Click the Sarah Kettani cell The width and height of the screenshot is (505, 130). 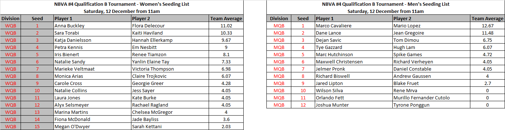tap(170, 126)
